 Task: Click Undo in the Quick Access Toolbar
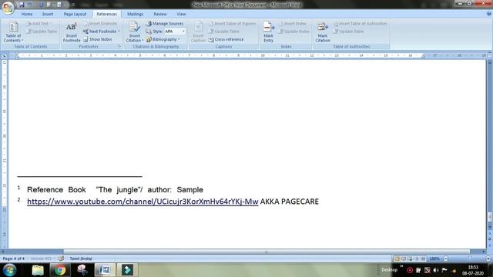coord(30,5)
